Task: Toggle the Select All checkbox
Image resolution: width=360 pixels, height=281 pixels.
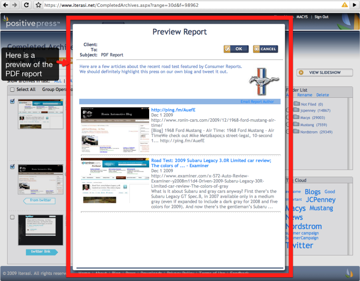Action: (x=12, y=89)
